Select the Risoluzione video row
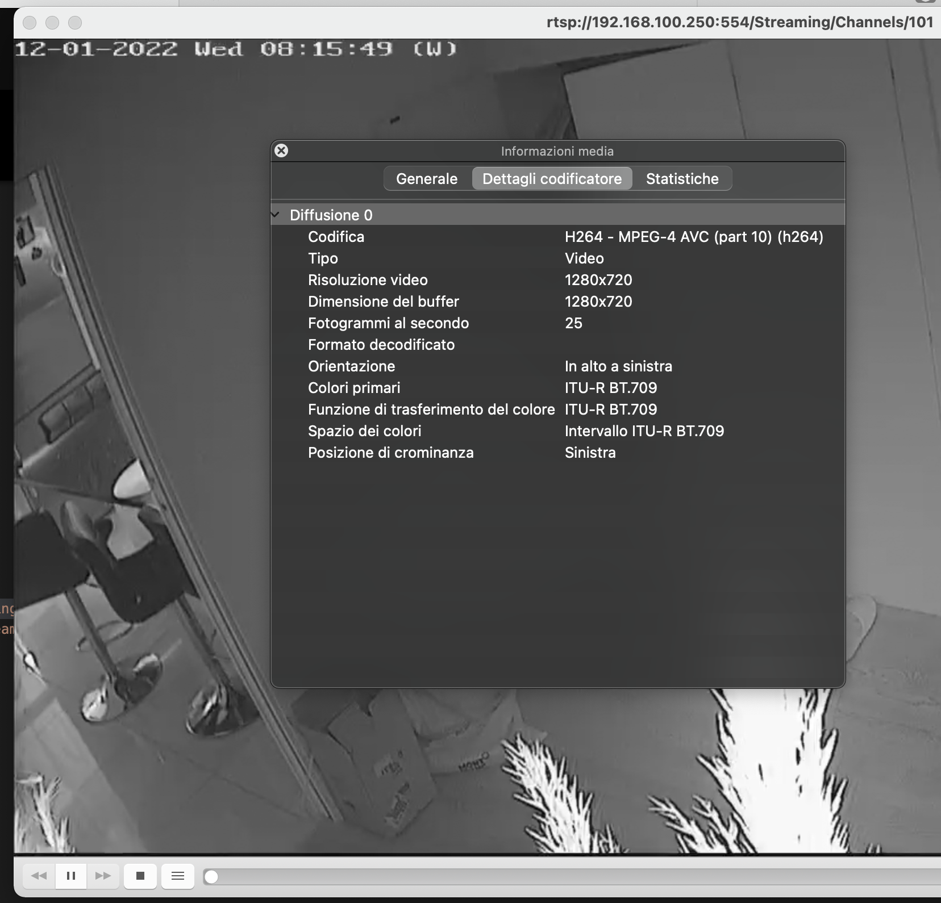 pyautogui.click(x=368, y=279)
